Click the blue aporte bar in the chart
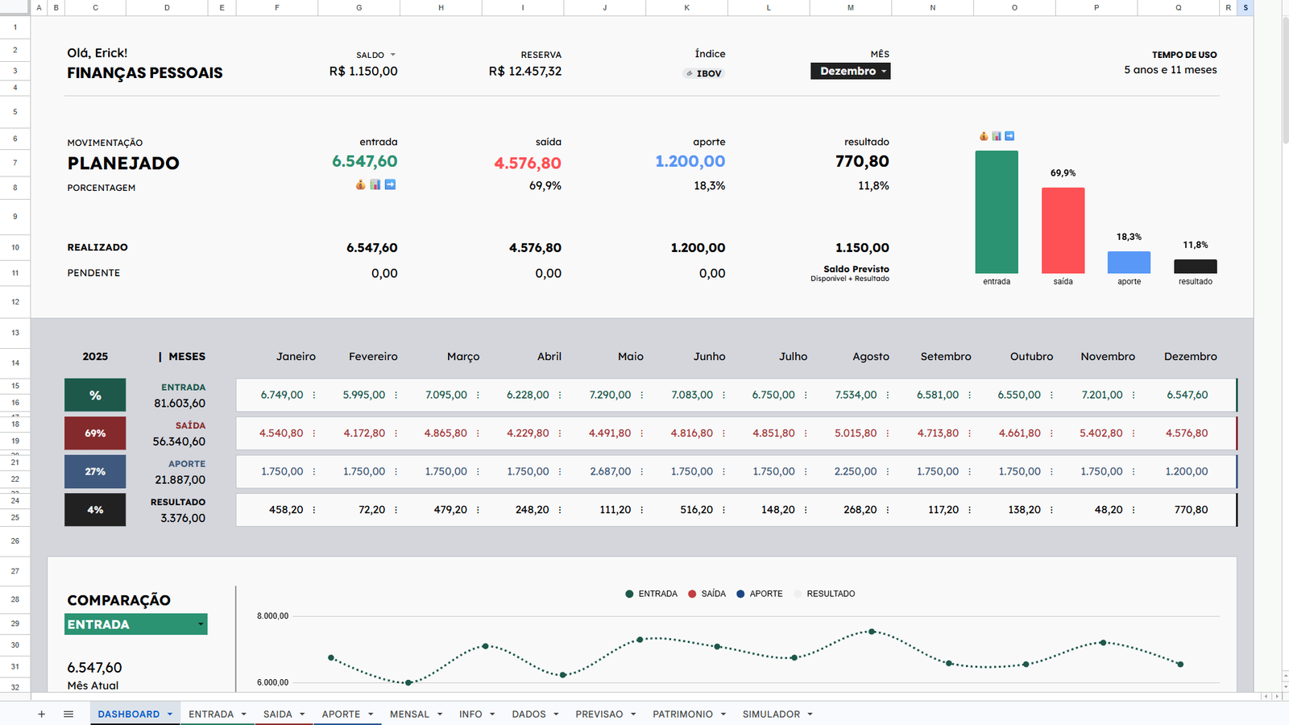Image resolution: width=1289 pixels, height=725 pixels. coord(1129,263)
